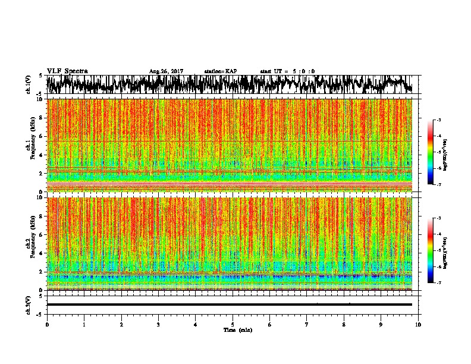Click the time axis tick label "5"
Screen dimensions: 471x364
tap(233, 325)
